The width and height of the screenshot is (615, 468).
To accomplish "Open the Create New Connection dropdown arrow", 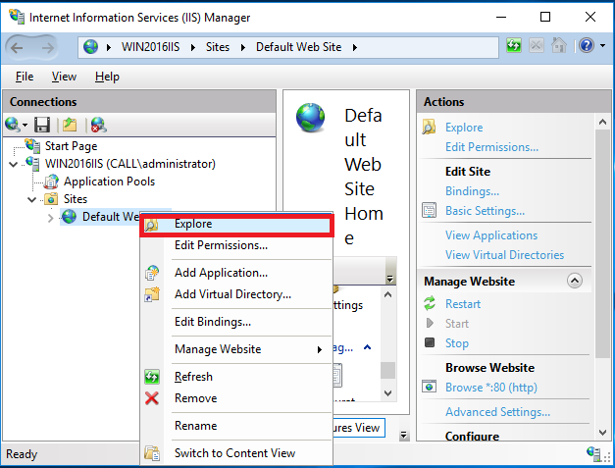I will 26,126.
